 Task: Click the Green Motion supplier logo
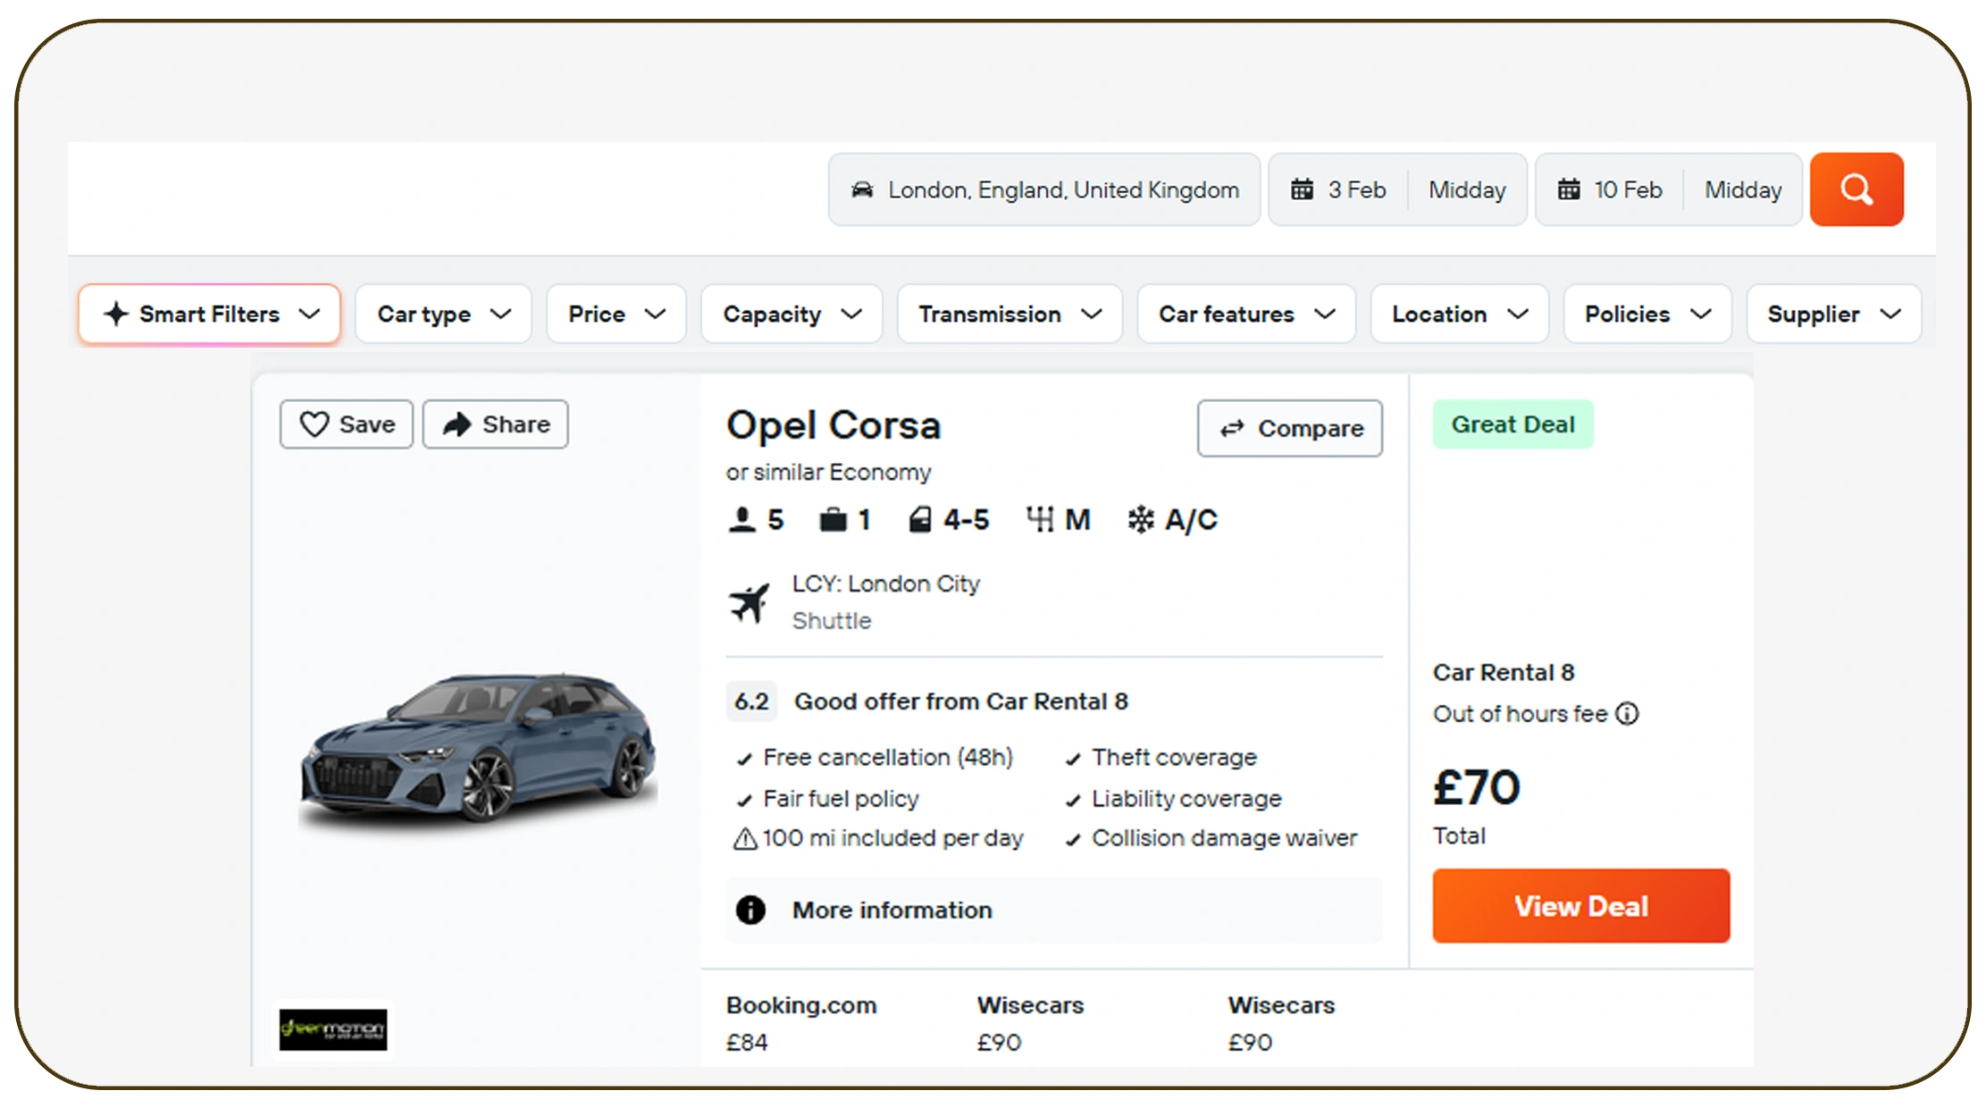click(x=332, y=1029)
